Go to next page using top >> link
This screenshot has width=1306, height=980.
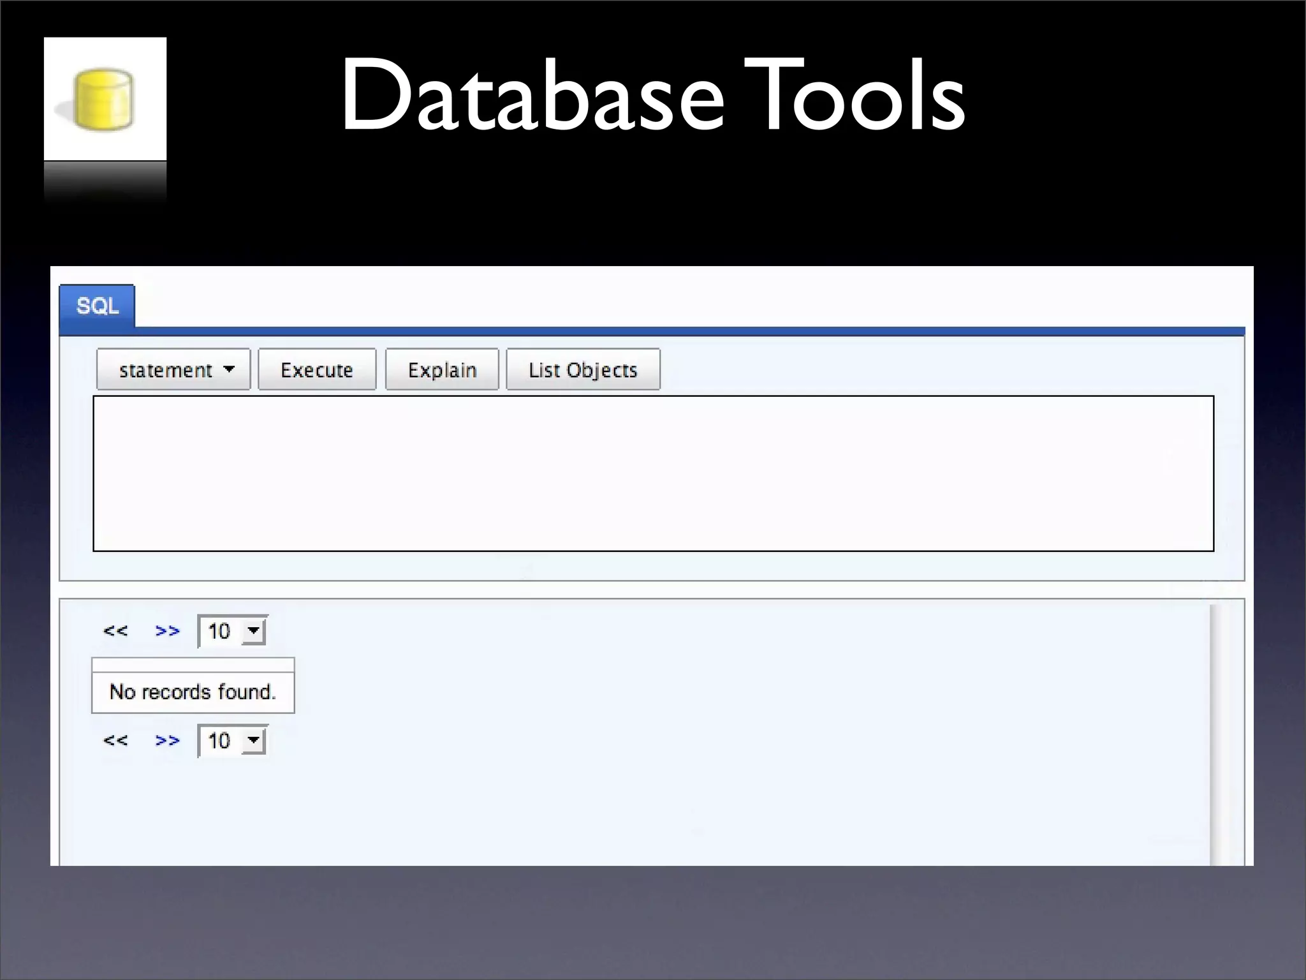coord(167,631)
